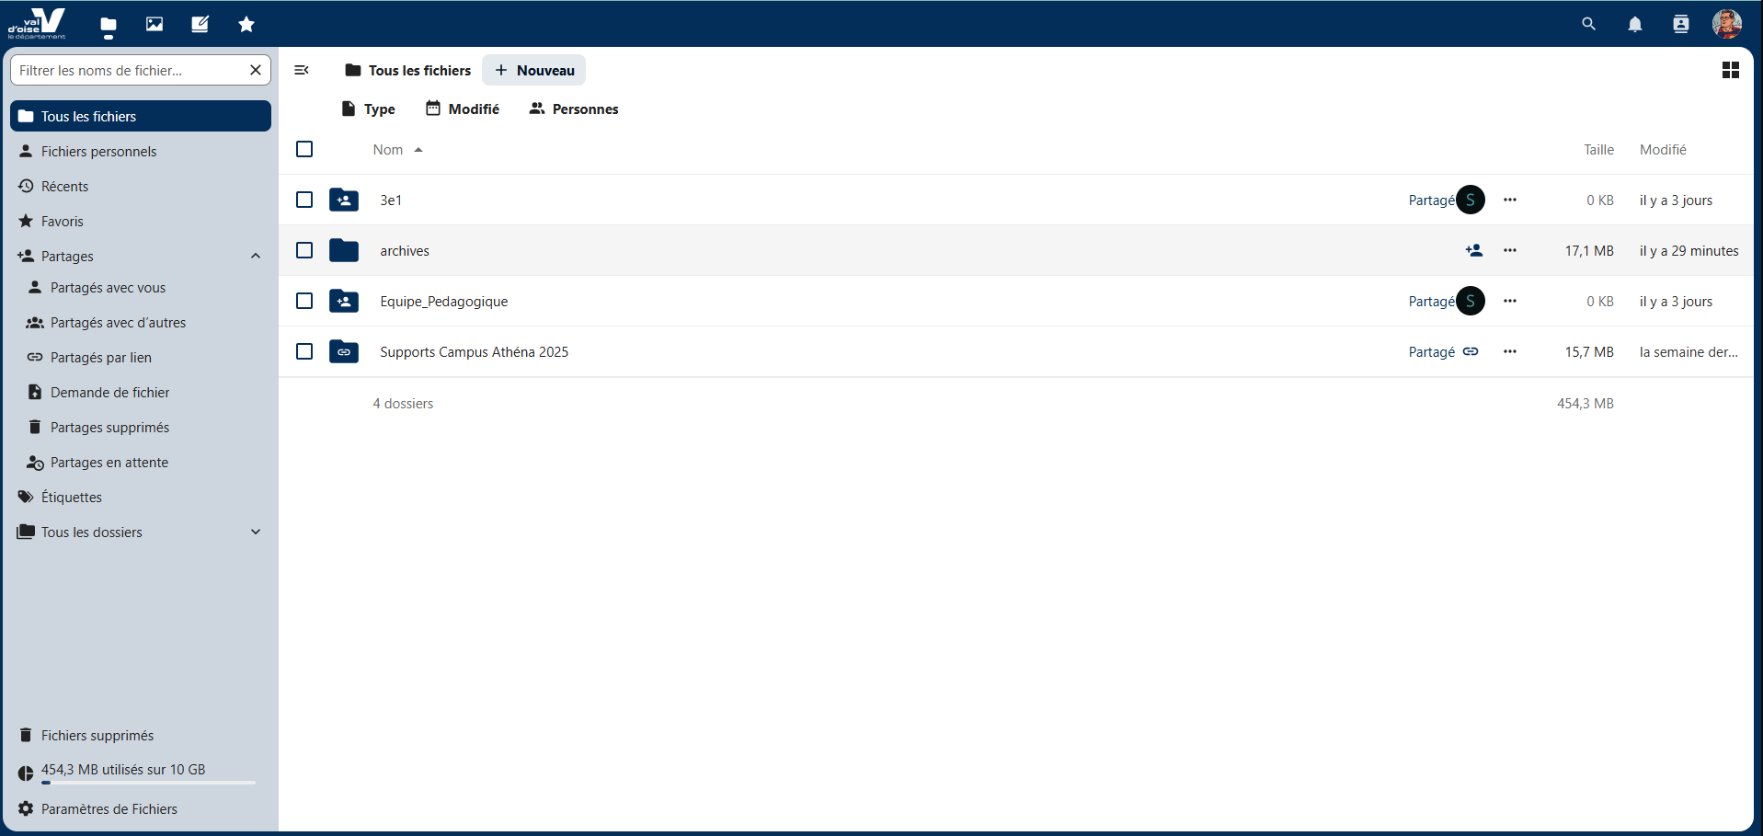
Task: Expand Tous les dossiers tree
Action: [256, 532]
